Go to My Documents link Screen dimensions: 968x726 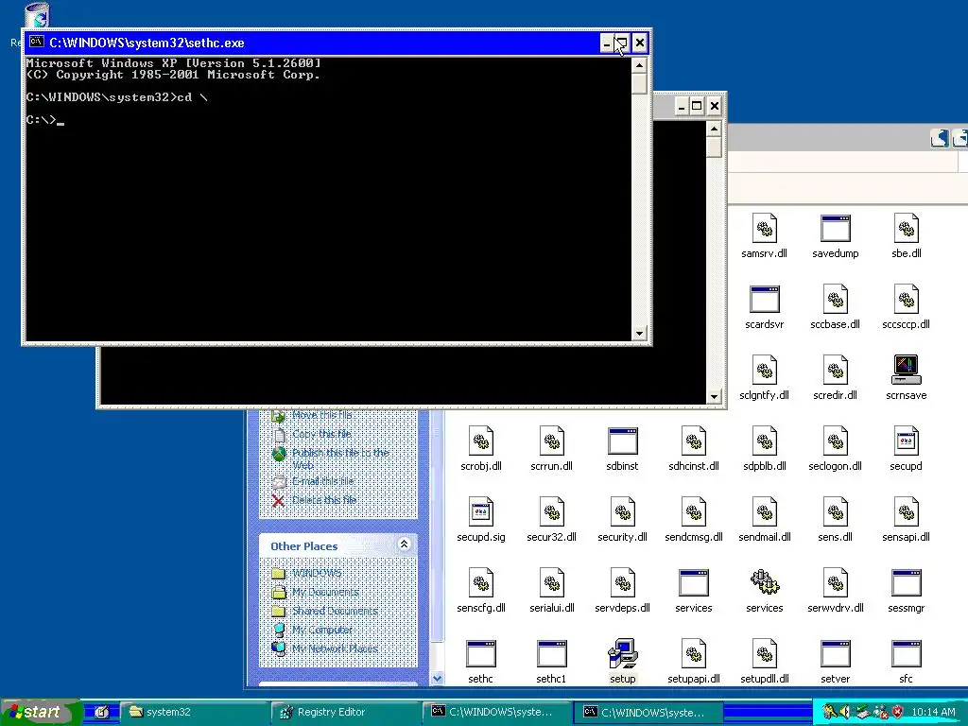point(325,592)
